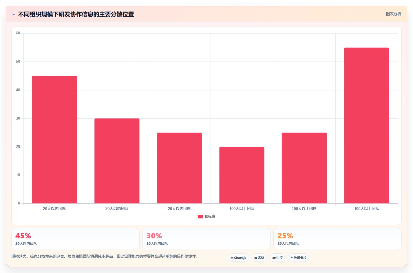Open the 图表分析 label in header
The height and width of the screenshot is (273, 413).
click(x=393, y=14)
